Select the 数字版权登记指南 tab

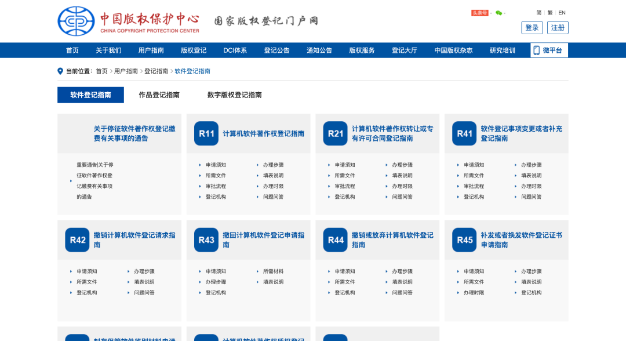234,95
